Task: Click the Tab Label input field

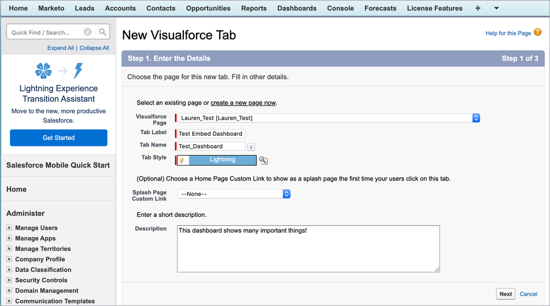Action: [x=211, y=134]
